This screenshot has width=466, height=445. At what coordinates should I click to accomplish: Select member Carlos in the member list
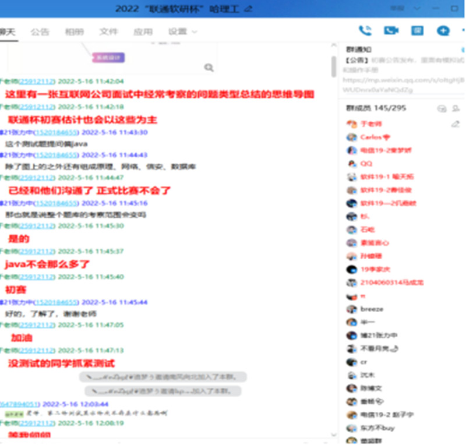[x=370, y=137]
